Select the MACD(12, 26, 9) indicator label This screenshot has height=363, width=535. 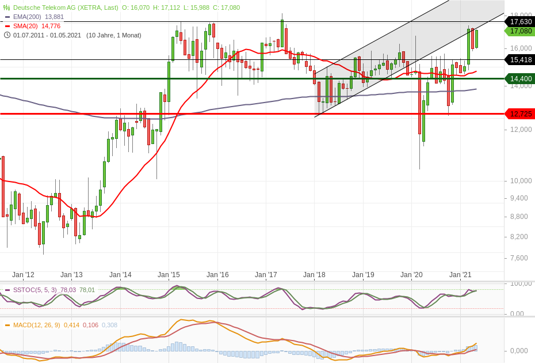pyautogui.click(x=36, y=325)
